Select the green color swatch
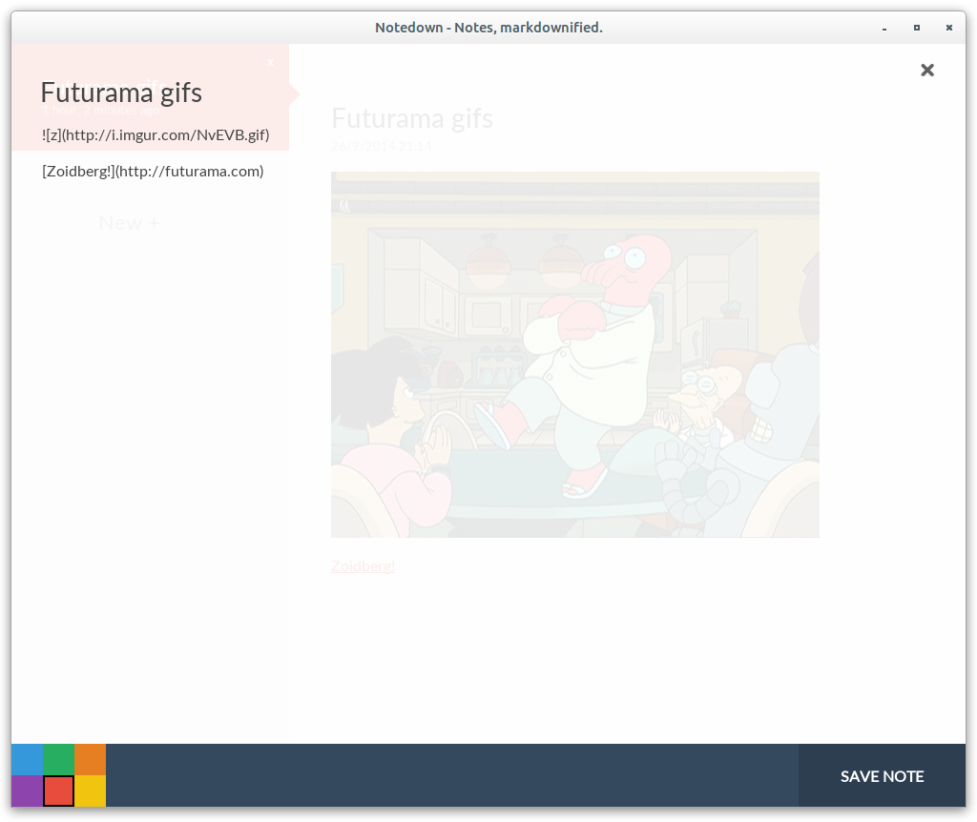The height and width of the screenshot is (822, 977). [x=58, y=759]
